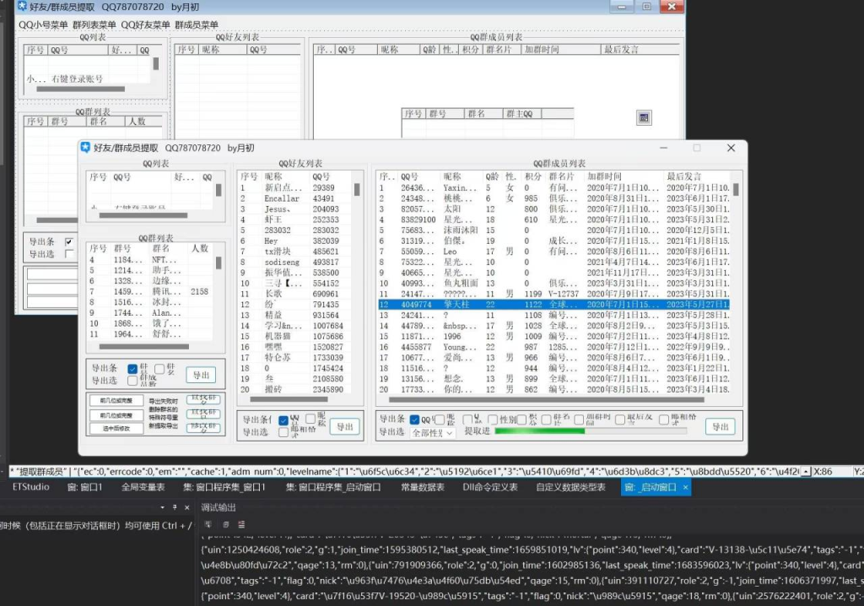Close the back designer window with red X

coord(672,7)
